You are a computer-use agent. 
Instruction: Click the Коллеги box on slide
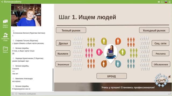pyautogui.click(x=63, y=53)
